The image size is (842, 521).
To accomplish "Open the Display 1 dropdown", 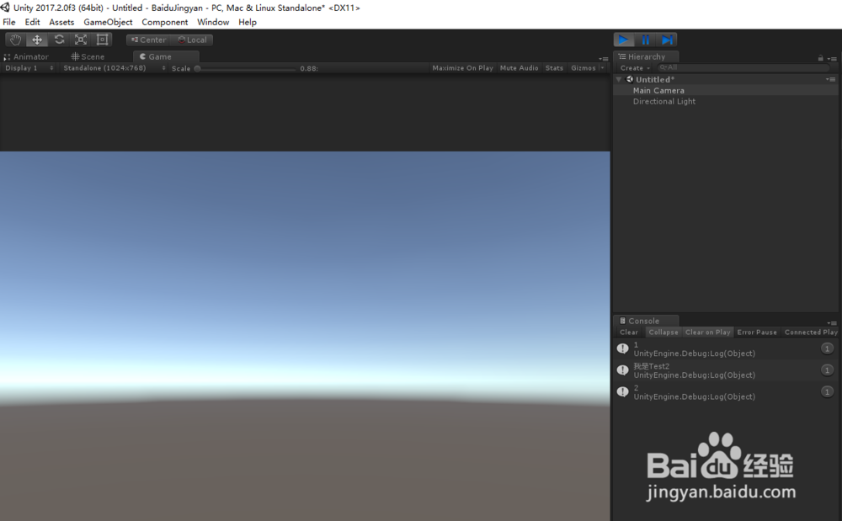I will click(x=29, y=68).
